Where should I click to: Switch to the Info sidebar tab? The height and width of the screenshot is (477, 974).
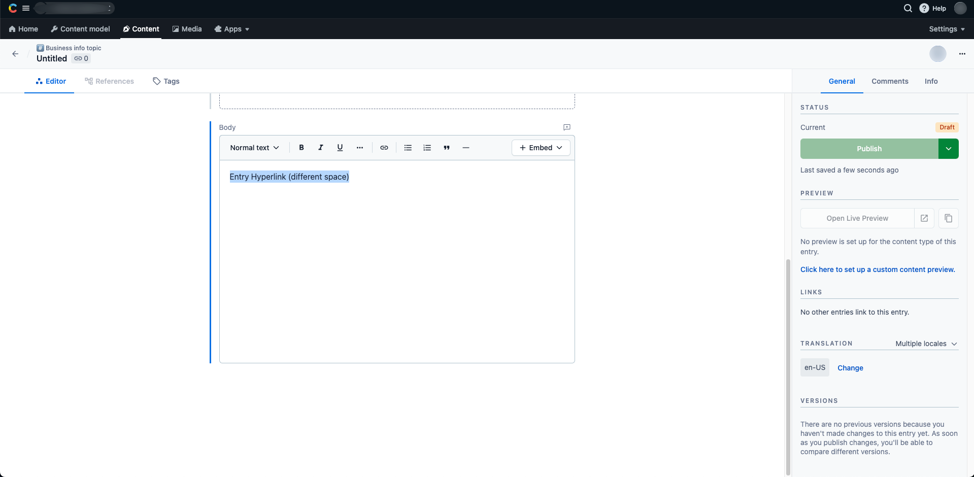931,81
